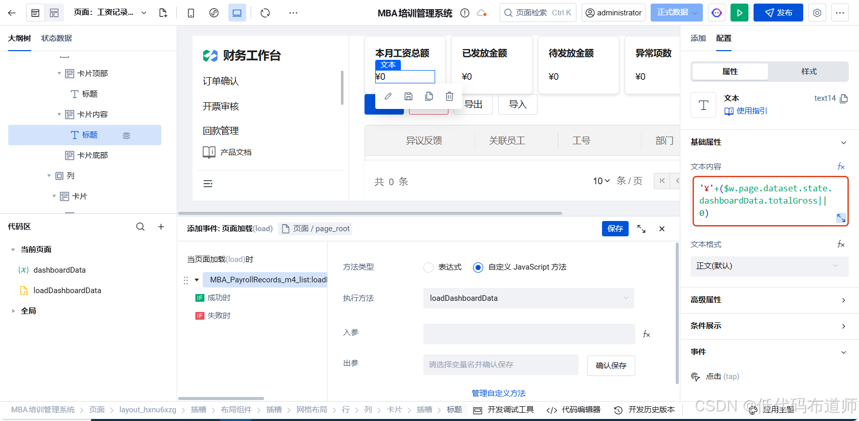859x421 pixels.
Task: Open the 管理自定义方法 link
Action: click(x=499, y=393)
